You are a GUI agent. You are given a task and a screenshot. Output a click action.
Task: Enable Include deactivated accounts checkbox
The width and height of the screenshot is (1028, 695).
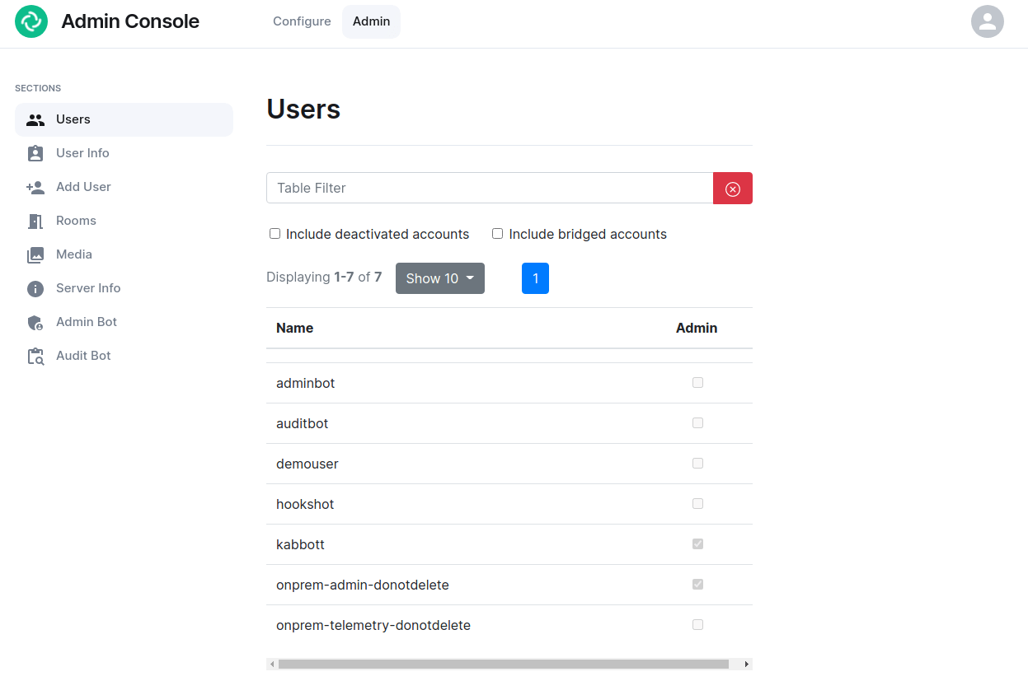pos(275,234)
